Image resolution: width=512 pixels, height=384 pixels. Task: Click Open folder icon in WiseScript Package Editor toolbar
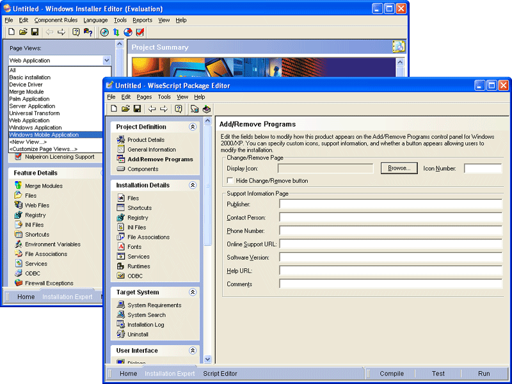(x=125, y=109)
